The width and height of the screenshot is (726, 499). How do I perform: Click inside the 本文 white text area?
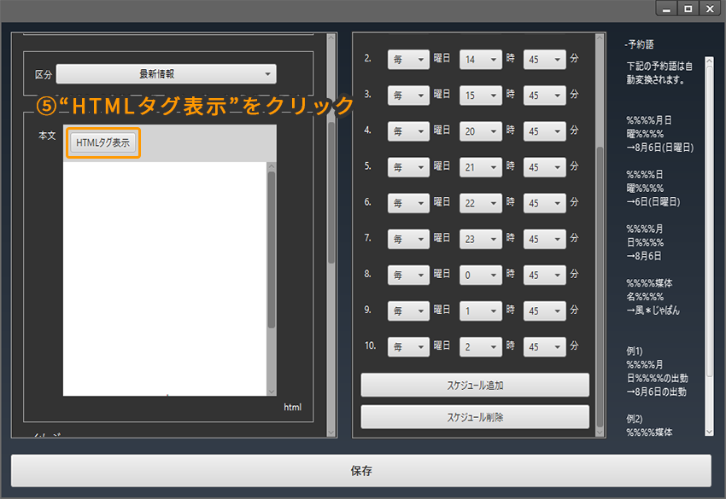(165, 279)
